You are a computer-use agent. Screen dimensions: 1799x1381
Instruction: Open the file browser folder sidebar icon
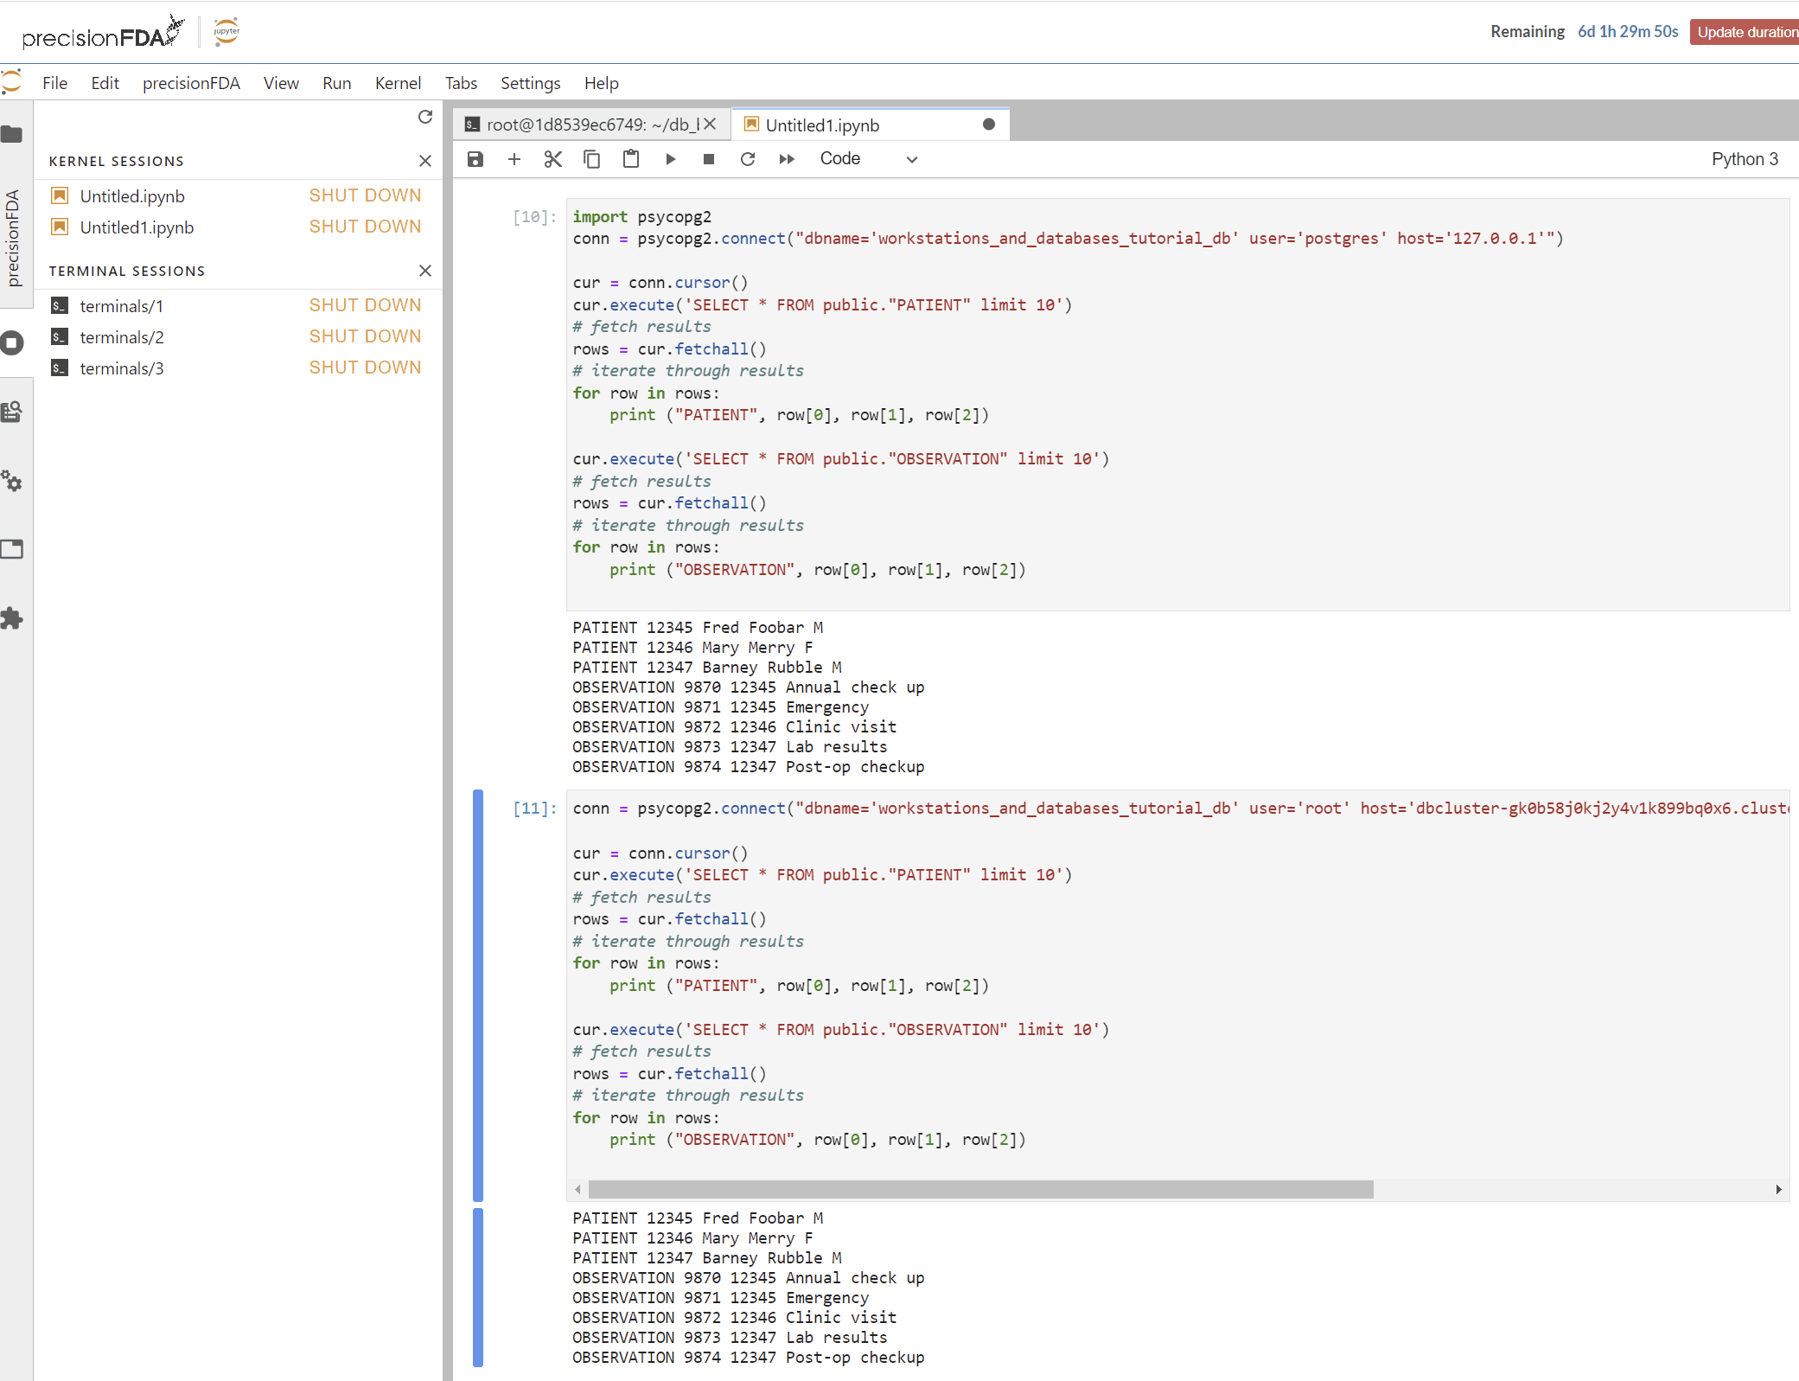12,135
